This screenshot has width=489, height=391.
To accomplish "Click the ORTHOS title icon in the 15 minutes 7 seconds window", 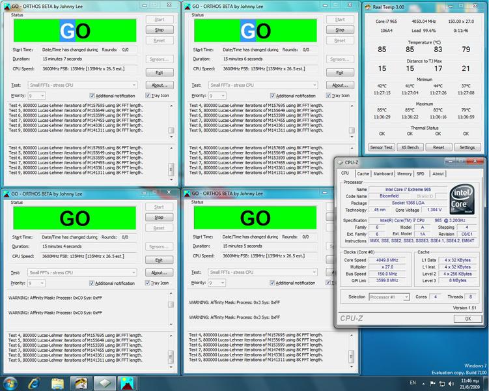I will (7, 7).
